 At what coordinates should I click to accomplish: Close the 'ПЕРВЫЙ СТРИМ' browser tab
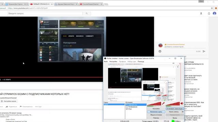(x=52, y=4)
